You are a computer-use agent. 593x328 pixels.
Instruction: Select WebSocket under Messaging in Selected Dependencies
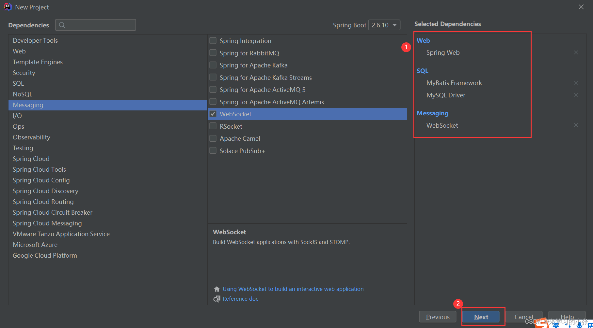(442, 125)
